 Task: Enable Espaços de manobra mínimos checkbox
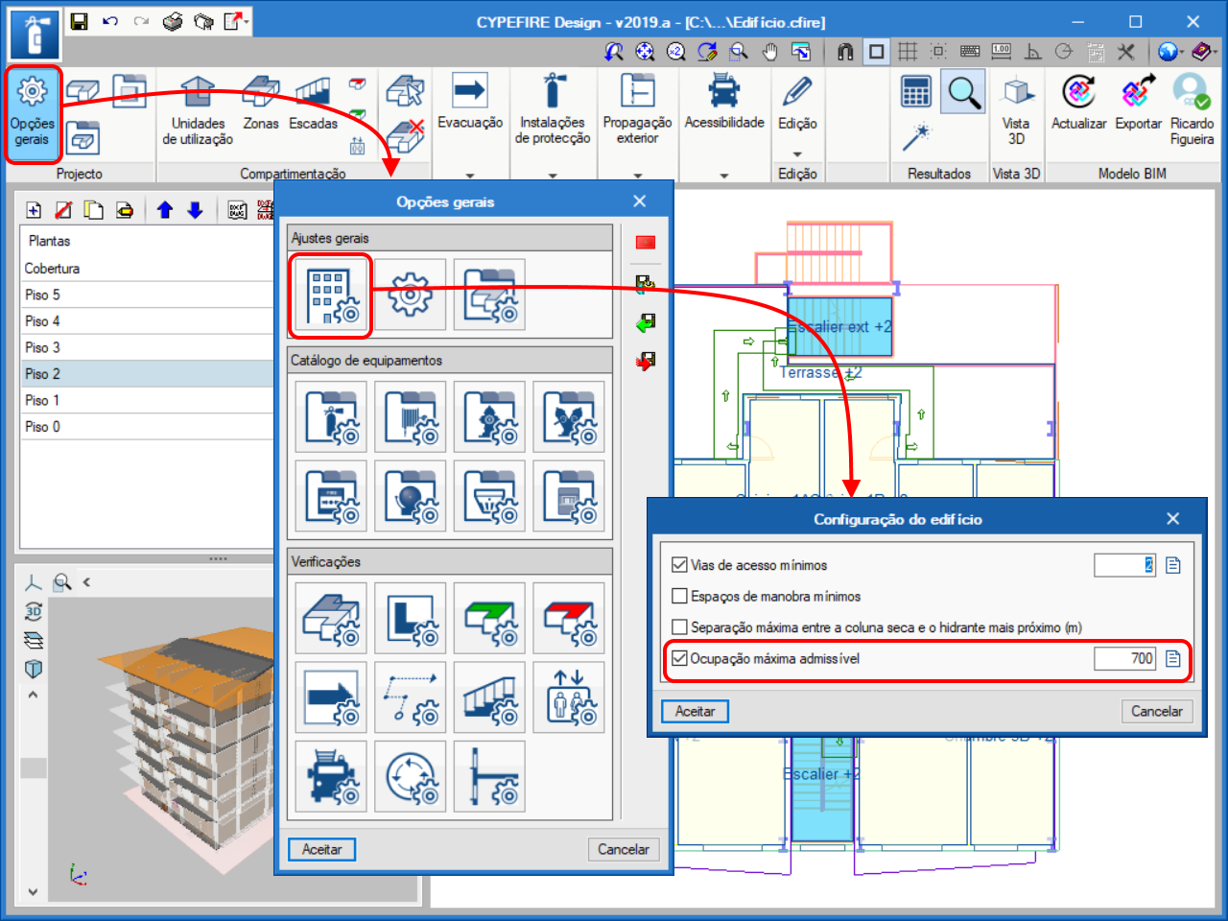[680, 596]
